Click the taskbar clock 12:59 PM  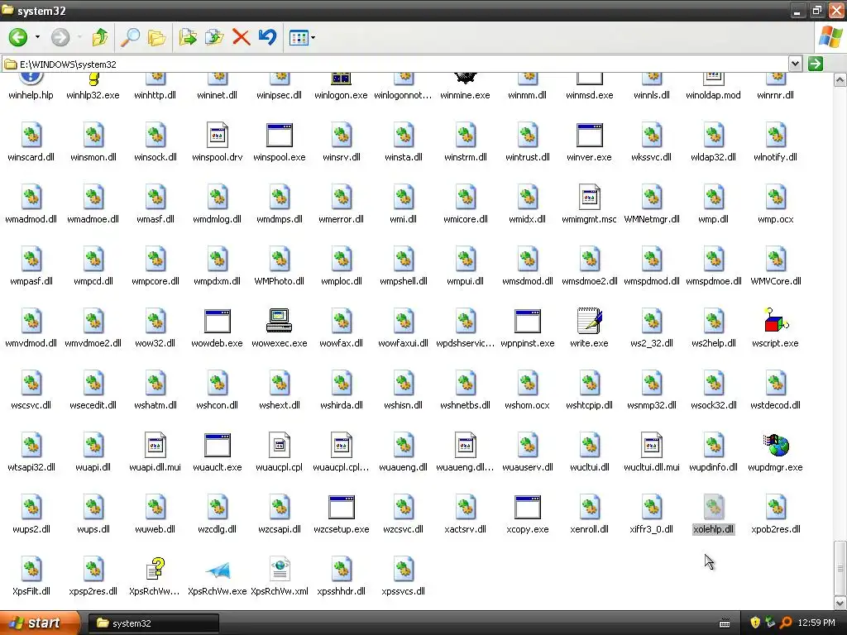816,623
